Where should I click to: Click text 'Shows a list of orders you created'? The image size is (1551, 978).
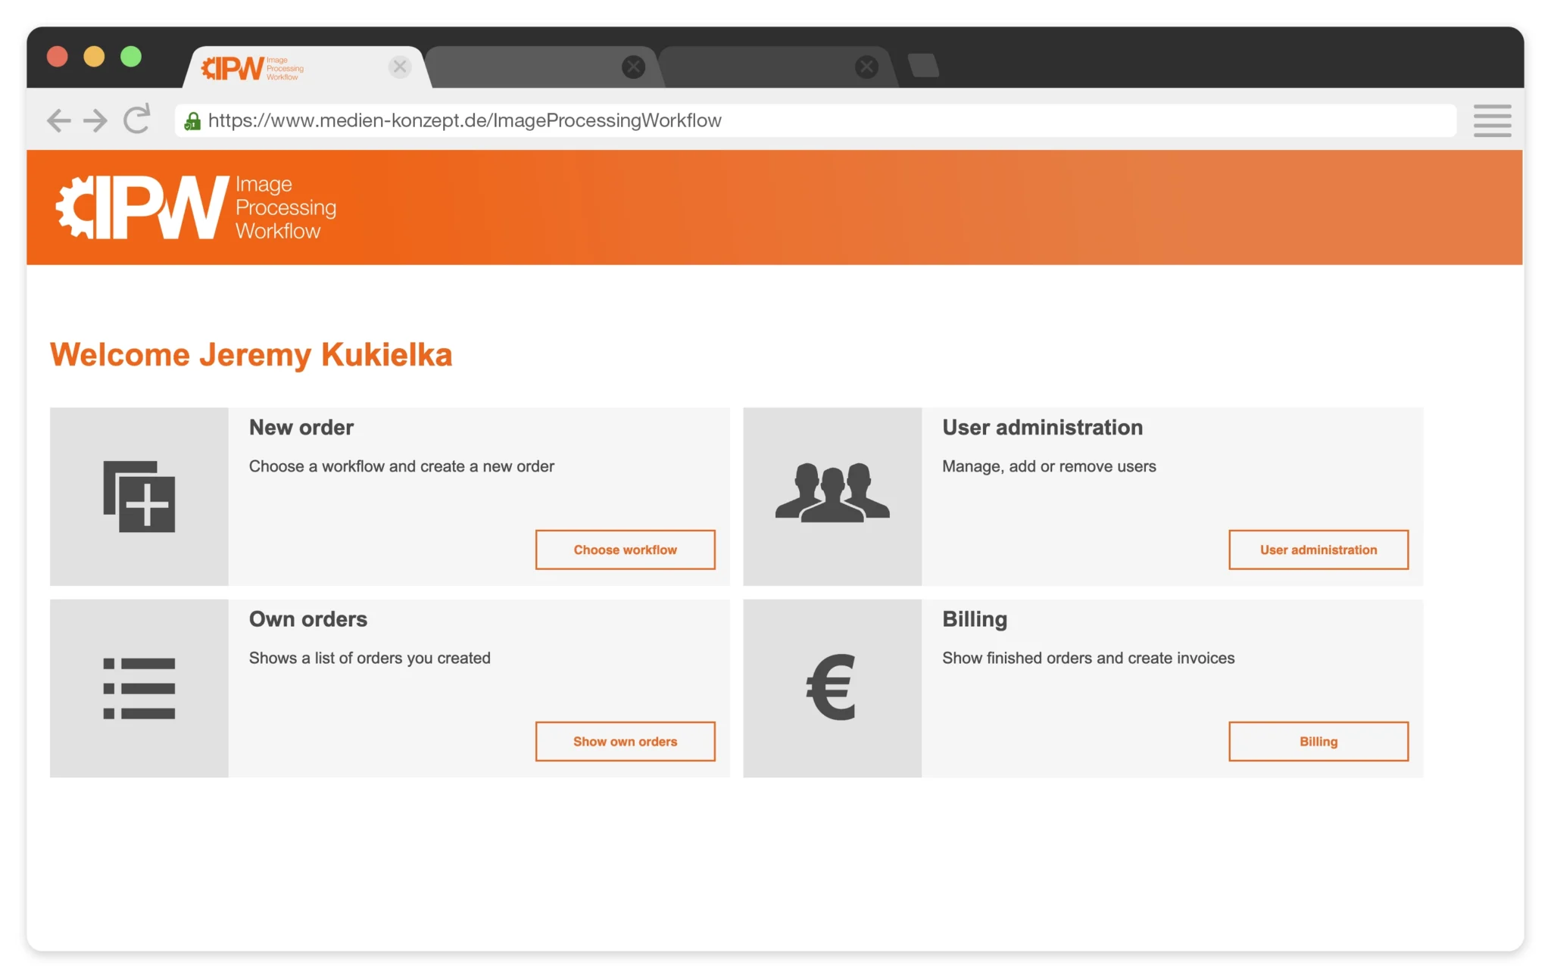click(x=370, y=659)
